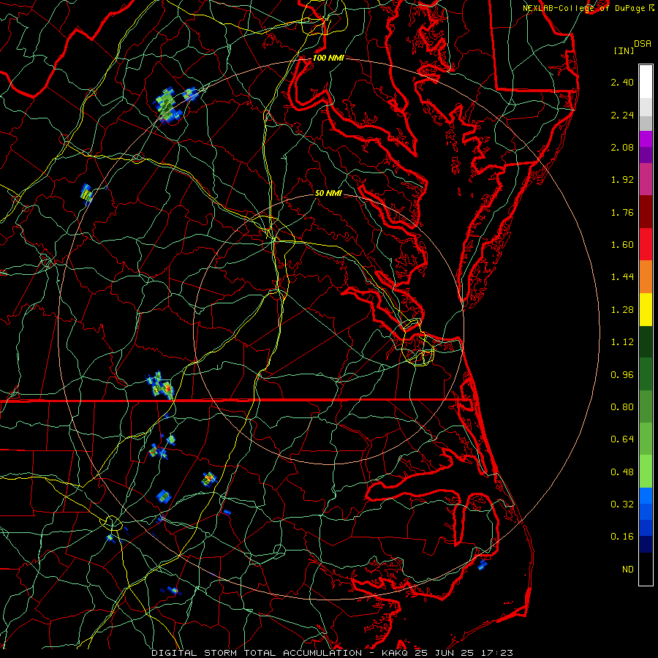The image size is (658, 658).
Task: Click the 0.32 legend value
Action: (622, 504)
